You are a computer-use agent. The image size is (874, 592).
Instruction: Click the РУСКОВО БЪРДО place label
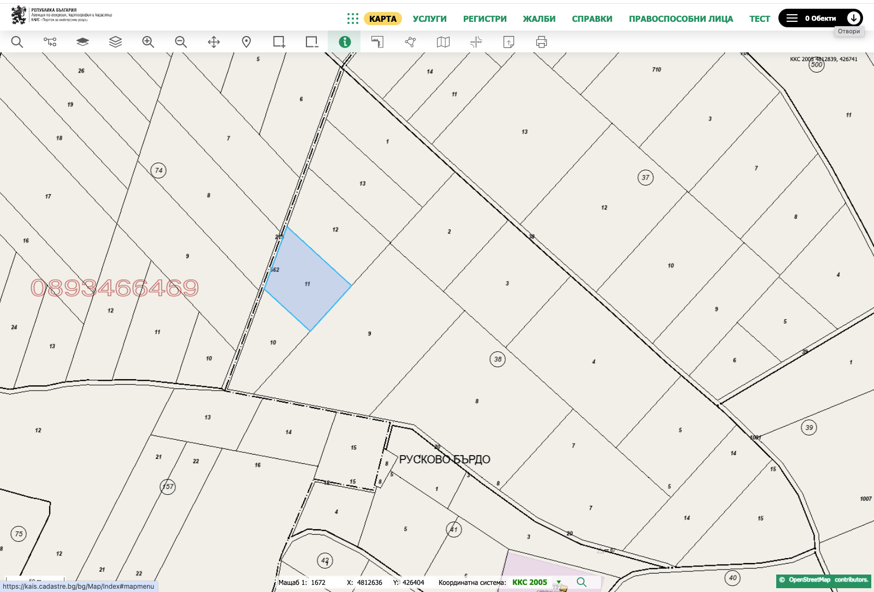pyautogui.click(x=445, y=459)
